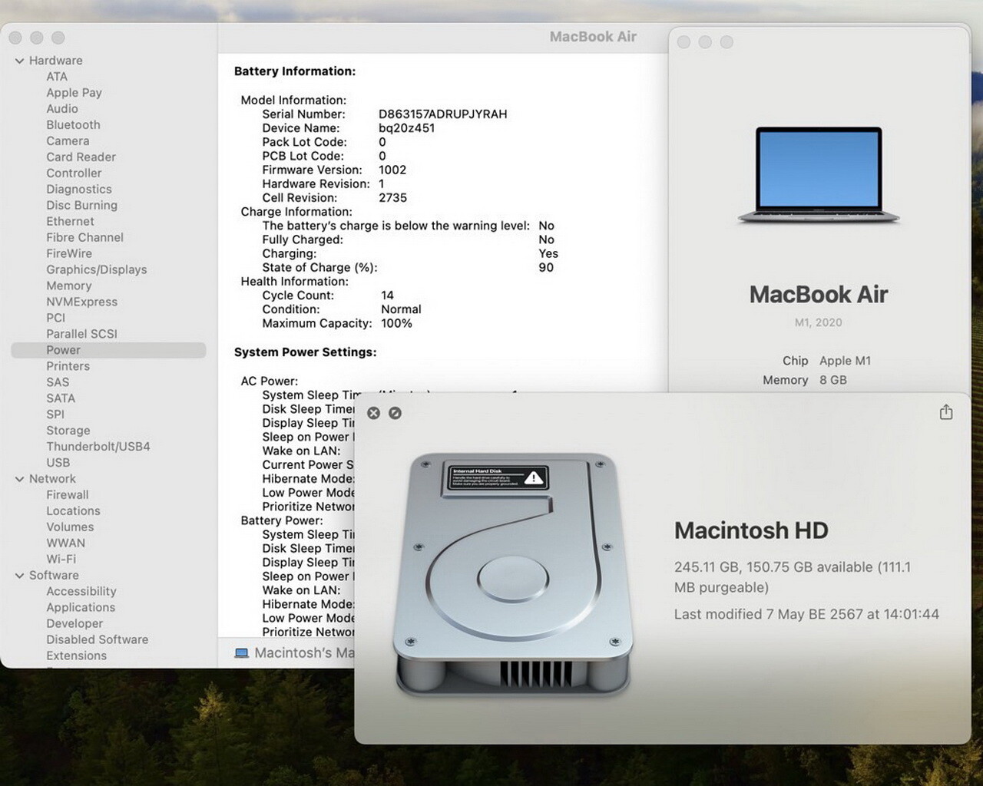Select Disc Burning entry

(81, 206)
